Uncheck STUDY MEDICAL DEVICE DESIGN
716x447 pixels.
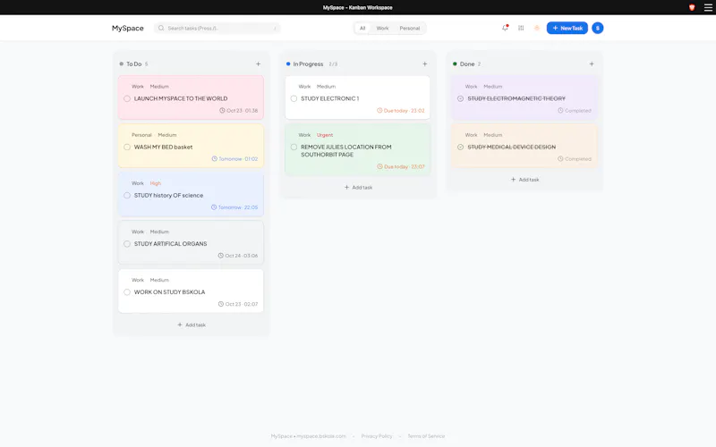[x=460, y=147]
